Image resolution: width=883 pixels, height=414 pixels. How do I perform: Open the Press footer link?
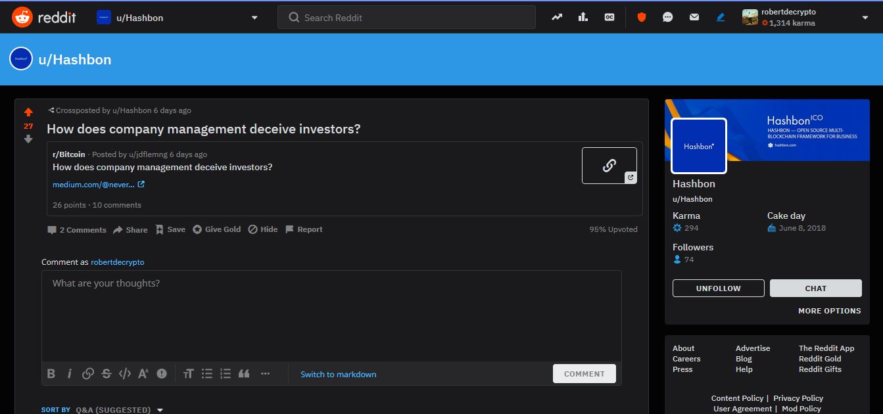coord(682,369)
